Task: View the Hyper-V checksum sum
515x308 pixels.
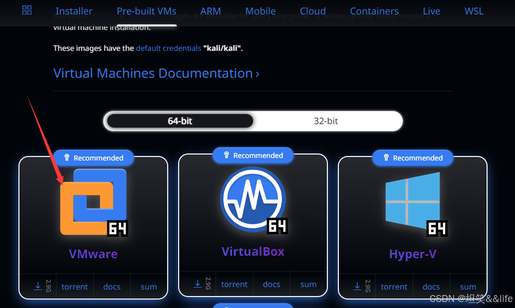Action: 468,287
